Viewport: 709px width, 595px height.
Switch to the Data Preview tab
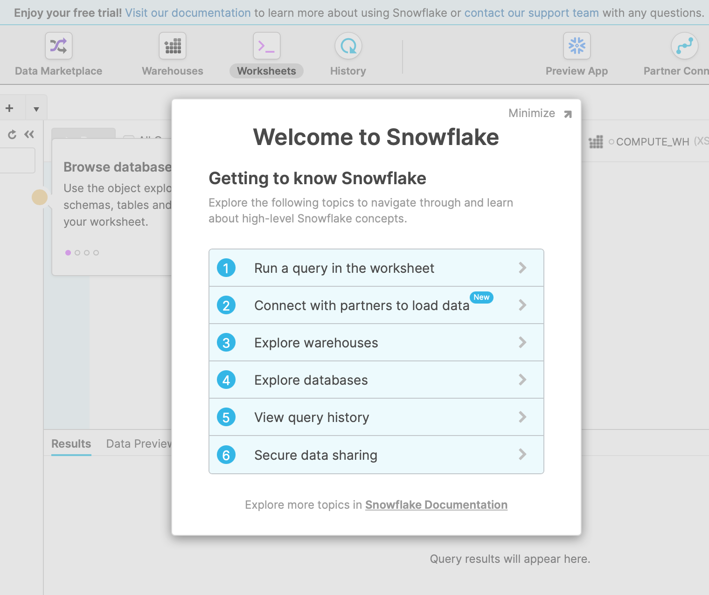coord(139,443)
